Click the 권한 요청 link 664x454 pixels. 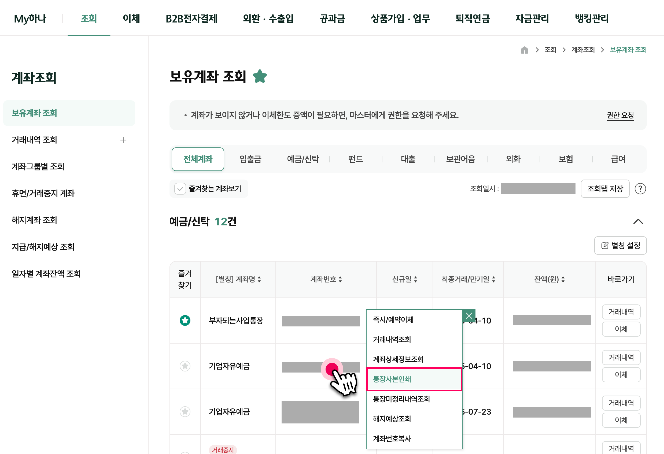pos(620,115)
